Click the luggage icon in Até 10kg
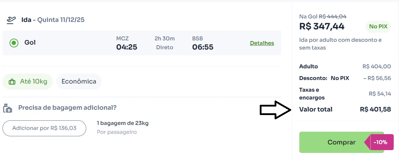This screenshot has height=160, width=399. pos(12,82)
